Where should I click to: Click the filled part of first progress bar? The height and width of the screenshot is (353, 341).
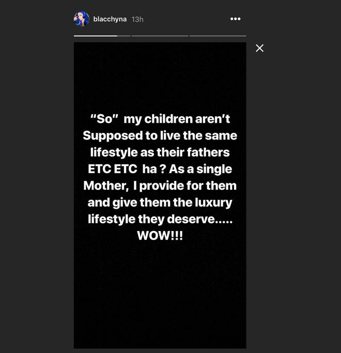coord(96,36)
